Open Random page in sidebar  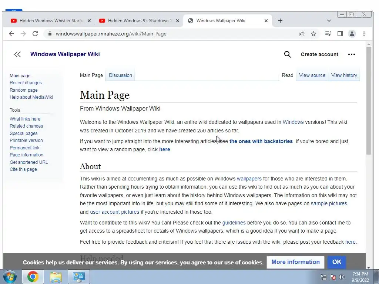(24, 90)
